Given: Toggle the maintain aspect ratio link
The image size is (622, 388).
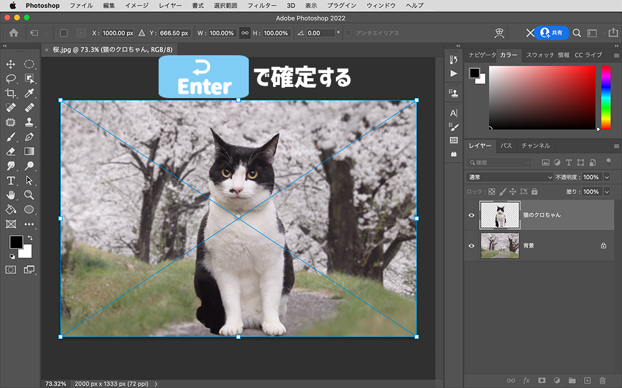Looking at the screenshot, I should 244,33.
